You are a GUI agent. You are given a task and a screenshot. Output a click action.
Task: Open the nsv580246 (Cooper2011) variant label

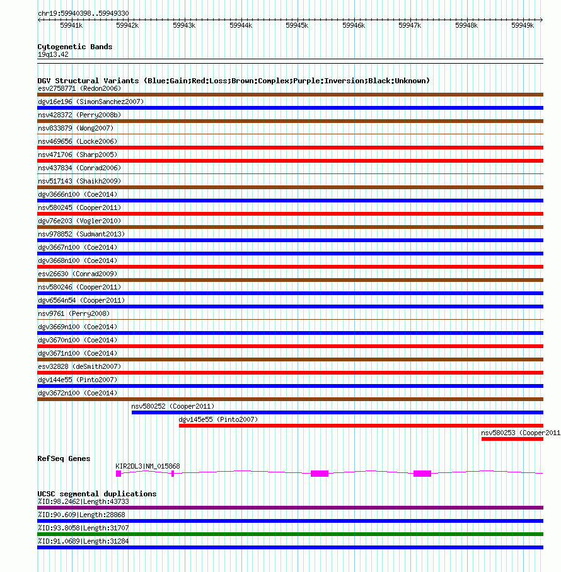coord(79,287)
